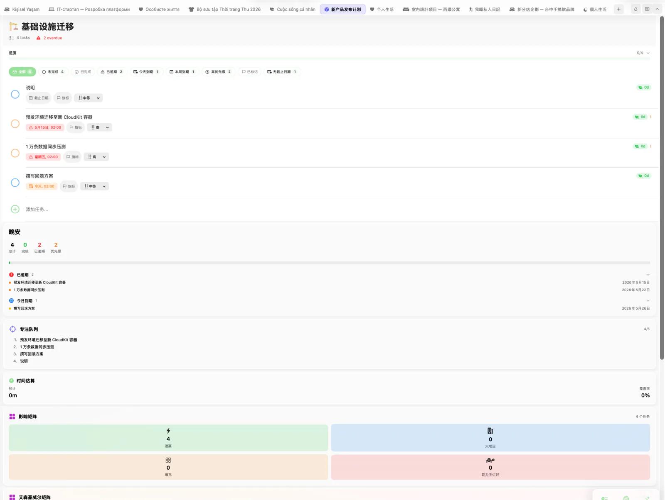Mark 1万条数据同步压测 task complete
665x500 pixels.
[x=15, y=153]
